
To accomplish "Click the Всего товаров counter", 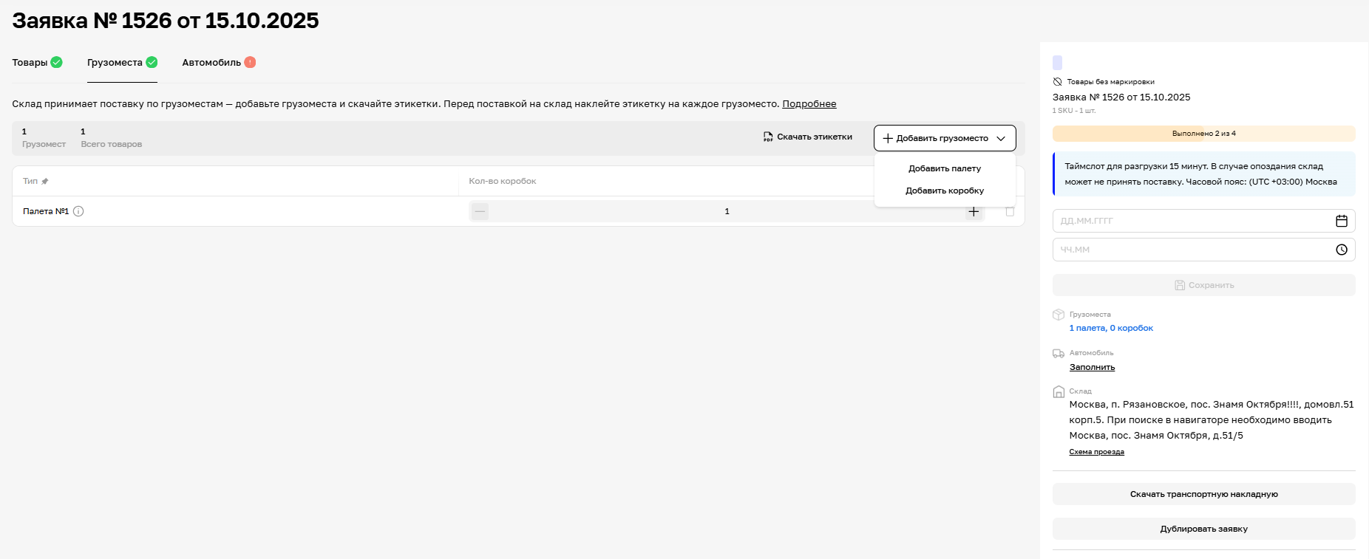I will coord(111,138).
